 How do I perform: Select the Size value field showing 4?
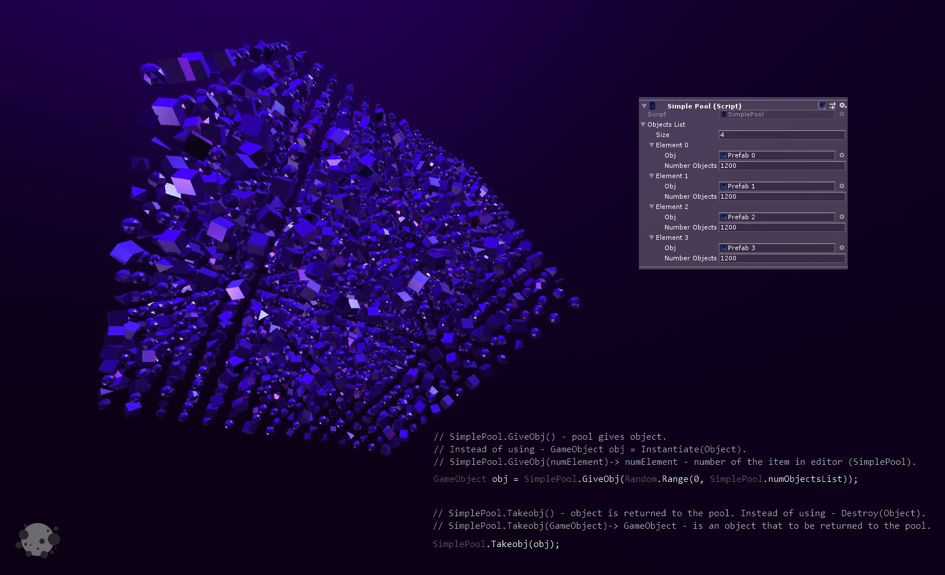point(782,135)
